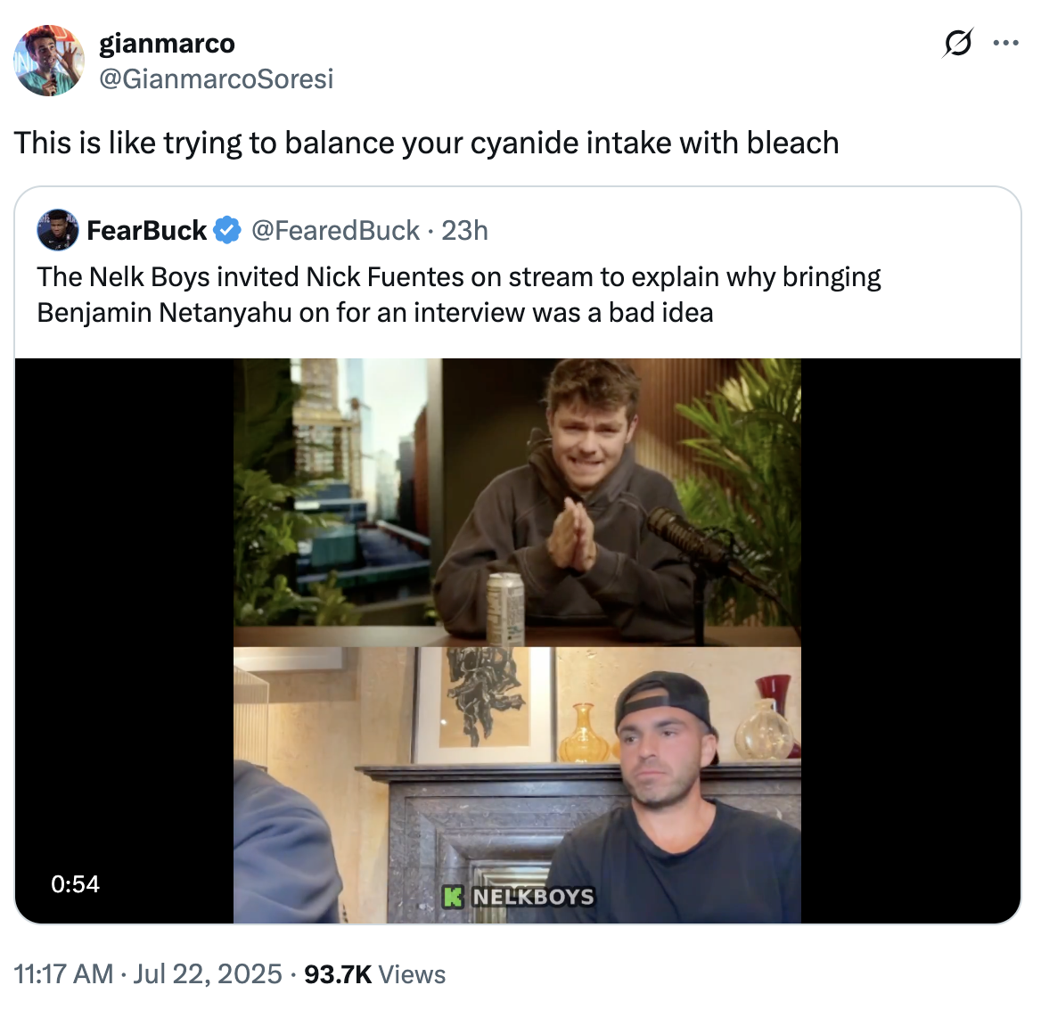Open the three-dot more options menu
This screenshot has height=1018, width=1041.
1005,43
